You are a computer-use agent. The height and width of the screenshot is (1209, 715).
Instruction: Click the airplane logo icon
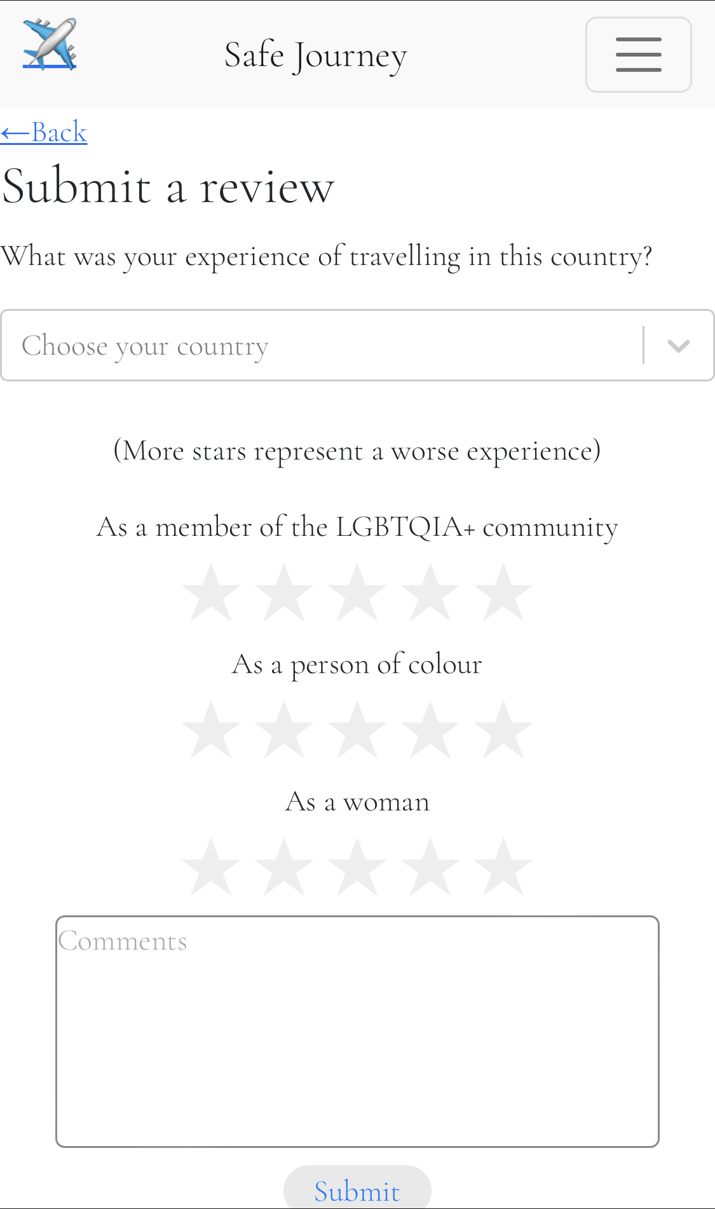(50, 44)
